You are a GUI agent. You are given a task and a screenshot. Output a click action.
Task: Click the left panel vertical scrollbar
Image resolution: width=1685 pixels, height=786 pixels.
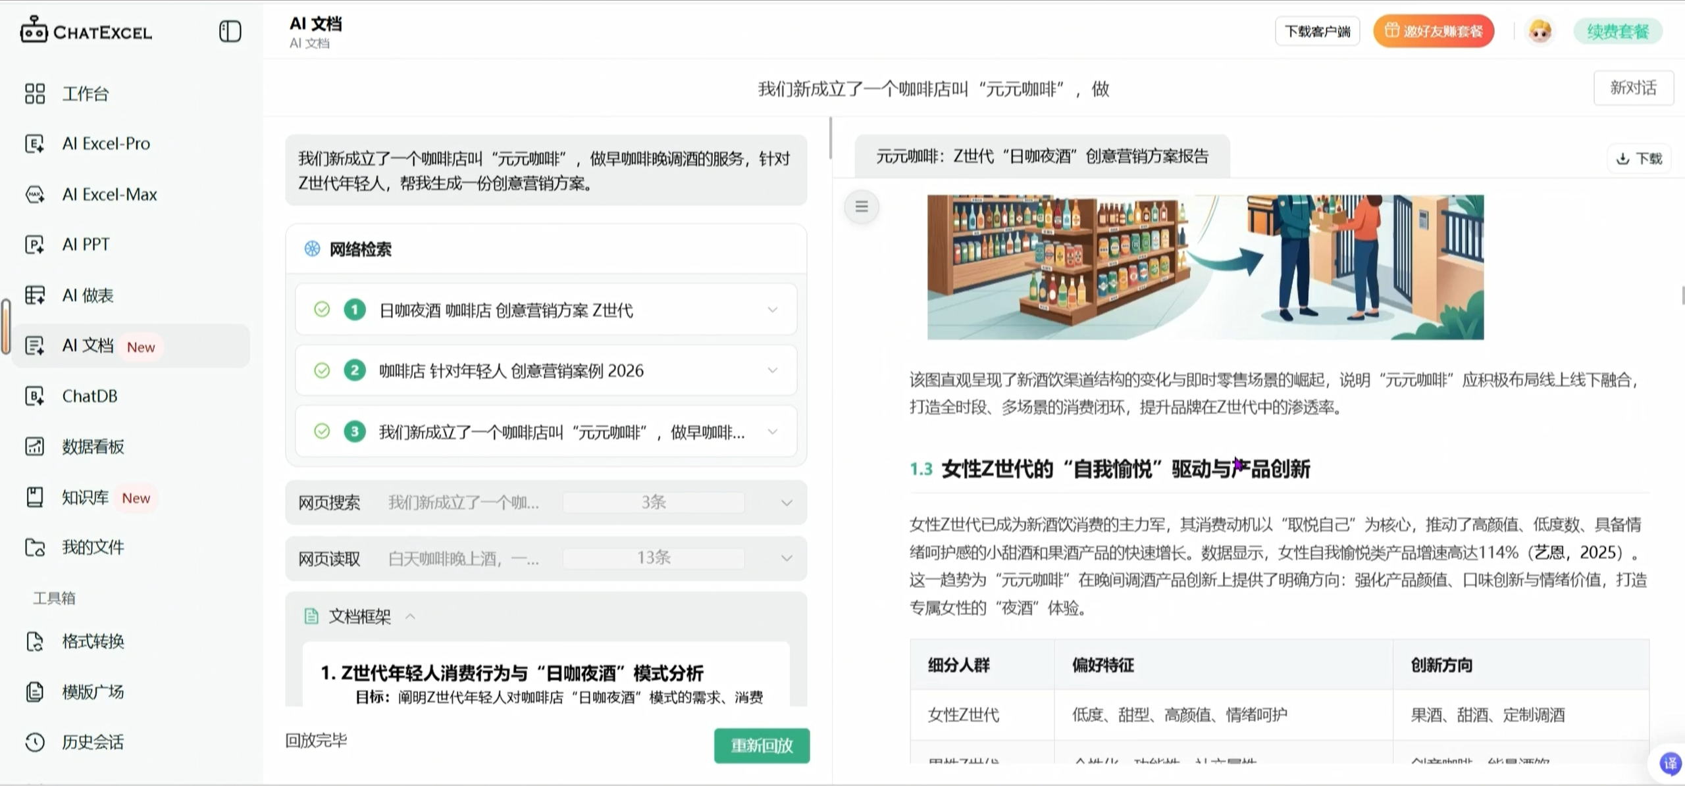pos(831,138)
